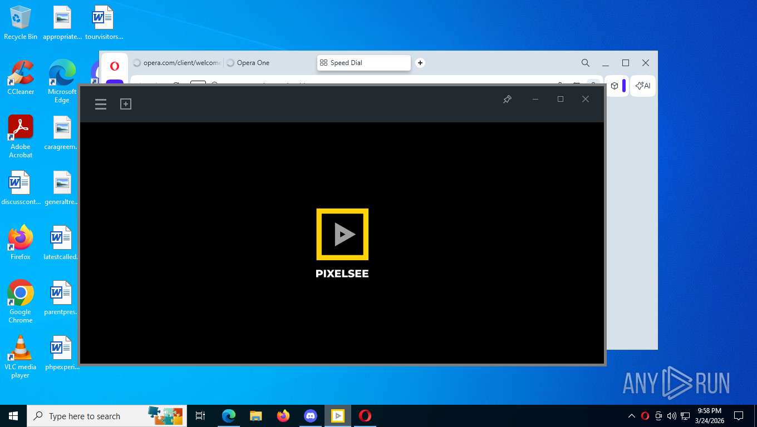Select the Adobe Acrobat desktop shortcut
The height and width of the screenshot is (427, 757).
(21, 137)
